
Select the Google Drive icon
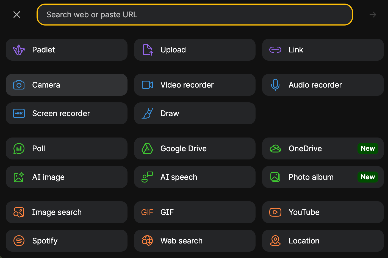147,148
